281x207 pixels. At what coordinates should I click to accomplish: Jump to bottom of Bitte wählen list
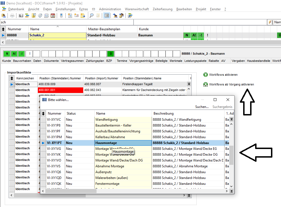pos(231,191)
